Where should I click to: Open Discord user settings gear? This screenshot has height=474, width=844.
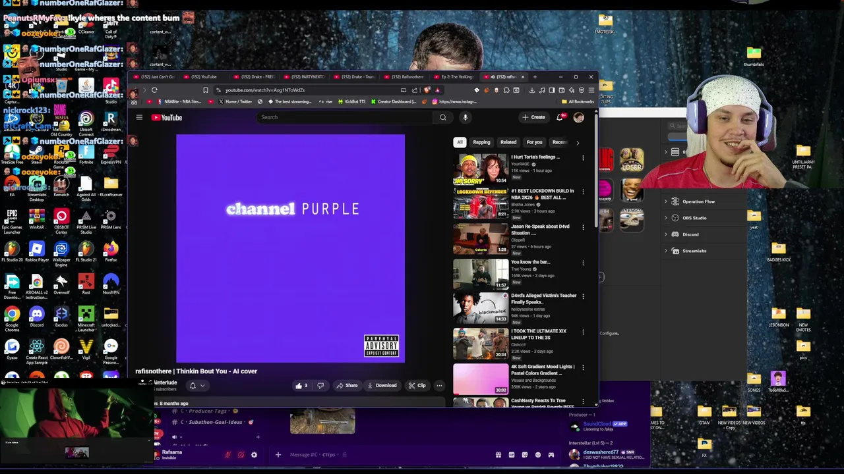254,455
